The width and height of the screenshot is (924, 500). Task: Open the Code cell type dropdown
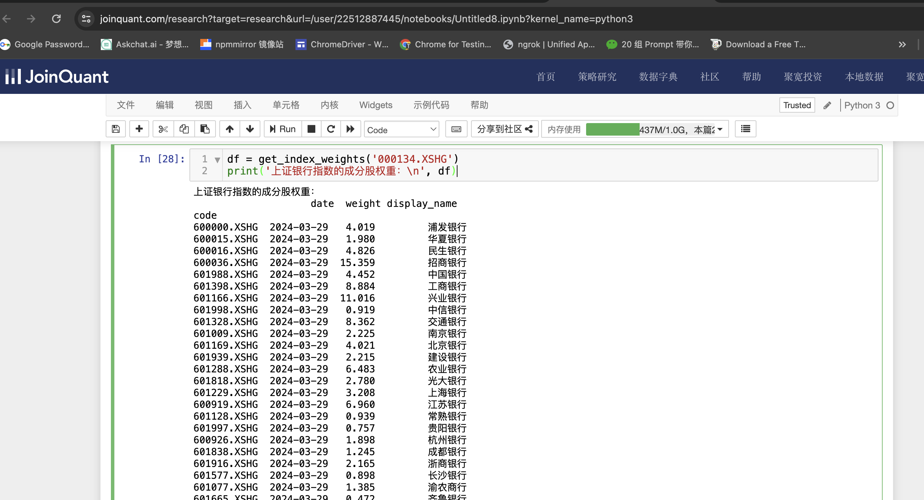(x=402, y=129)
